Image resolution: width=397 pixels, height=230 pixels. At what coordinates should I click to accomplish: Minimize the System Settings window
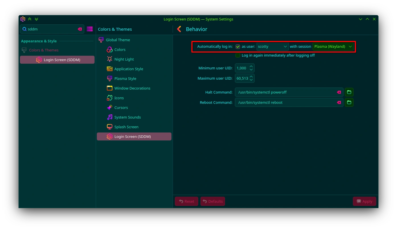click(361, 19)
